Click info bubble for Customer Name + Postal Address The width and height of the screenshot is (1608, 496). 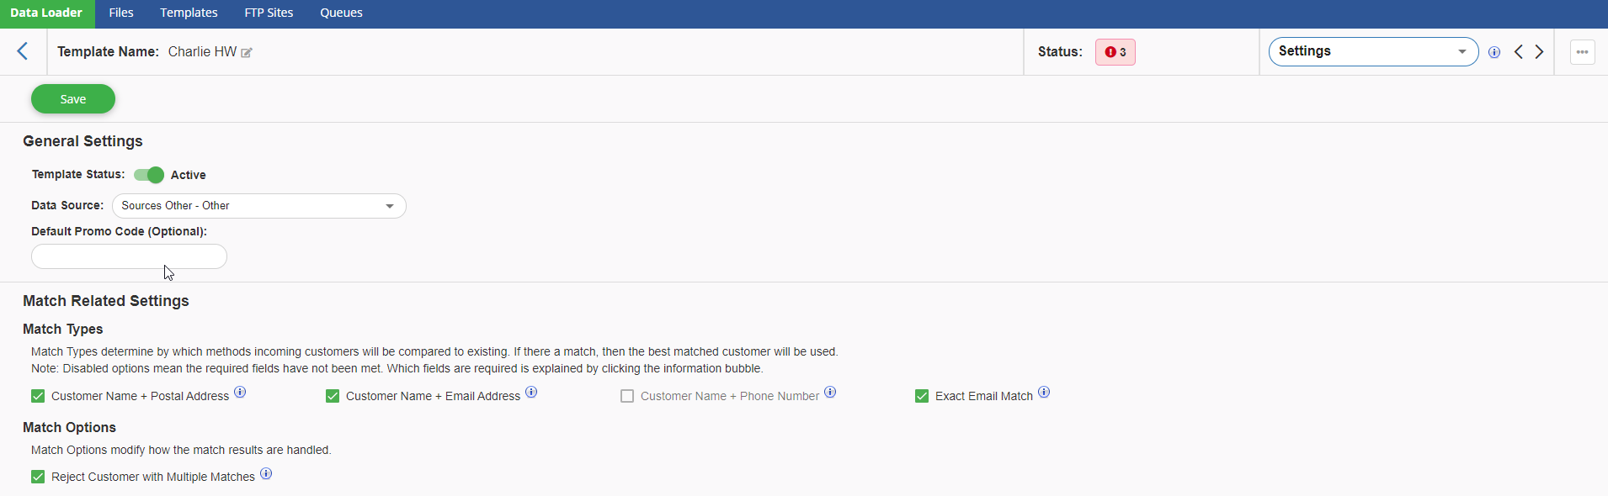click(240, 393)
